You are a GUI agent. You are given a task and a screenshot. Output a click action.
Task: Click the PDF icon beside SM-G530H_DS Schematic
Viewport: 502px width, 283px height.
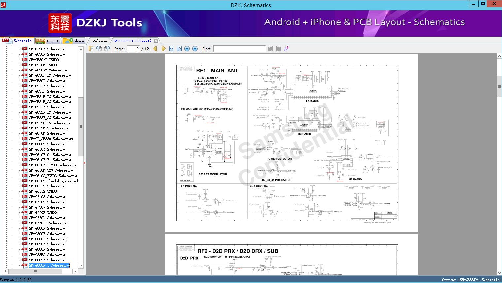tap(25, 75)
